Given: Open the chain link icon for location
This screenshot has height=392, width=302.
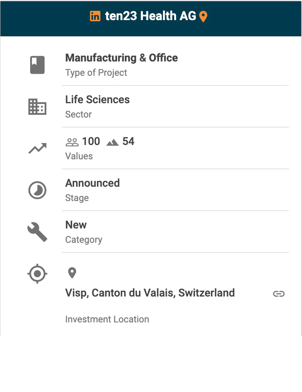Looking at the screenshot, I should point(278,294).
